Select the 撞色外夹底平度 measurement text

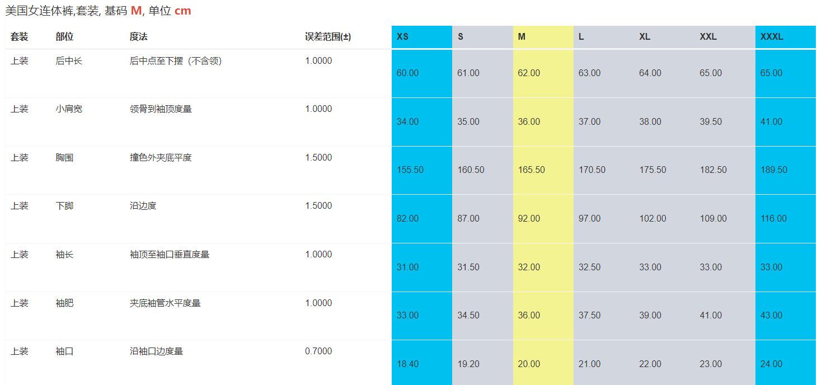(x=161, y=158)
